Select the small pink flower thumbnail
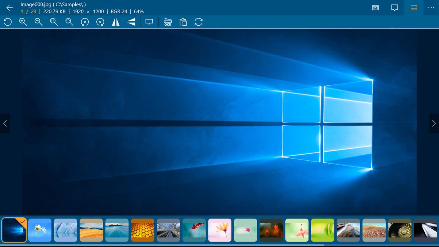The height and width of the screenshot is (247, 439). click(245, 230)
